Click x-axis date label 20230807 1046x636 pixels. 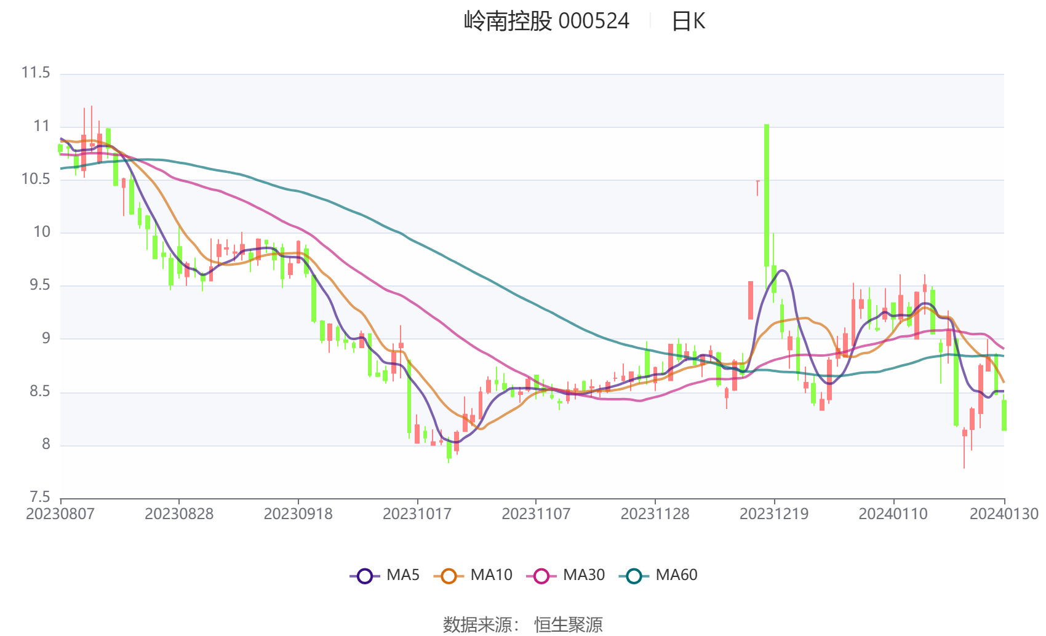tap(60, 514)
